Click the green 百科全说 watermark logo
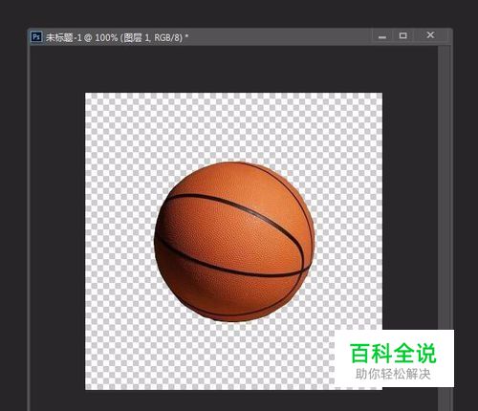 click(x=393, y=354)
